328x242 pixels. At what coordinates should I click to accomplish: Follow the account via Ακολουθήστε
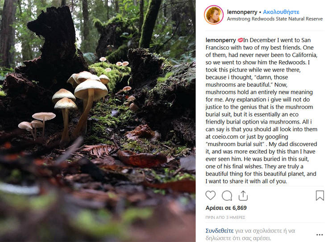[281, 12]
